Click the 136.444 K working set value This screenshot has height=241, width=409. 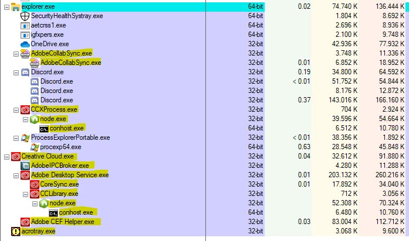(390, 6)
